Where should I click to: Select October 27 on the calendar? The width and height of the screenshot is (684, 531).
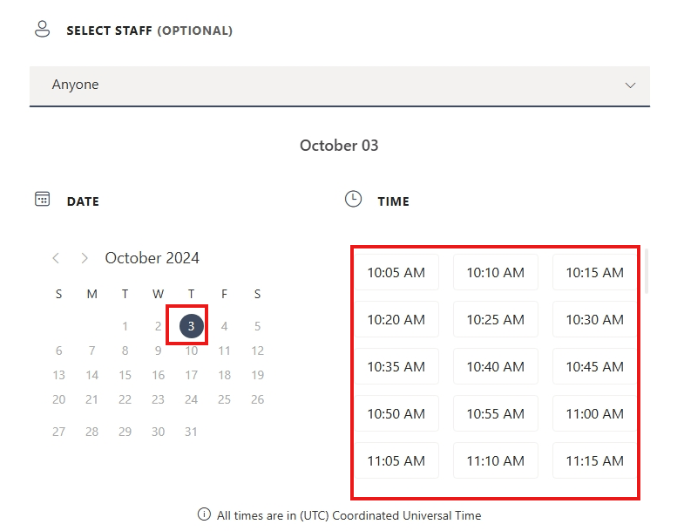(x=59, y=432)
